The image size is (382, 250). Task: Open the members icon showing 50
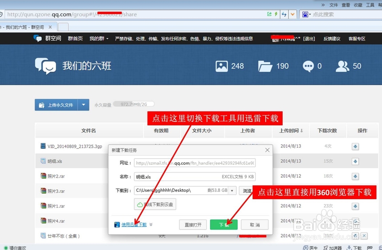[x=342, y=66]
